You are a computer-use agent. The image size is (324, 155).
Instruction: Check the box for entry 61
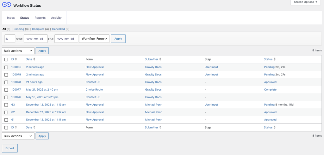point(6,120)
